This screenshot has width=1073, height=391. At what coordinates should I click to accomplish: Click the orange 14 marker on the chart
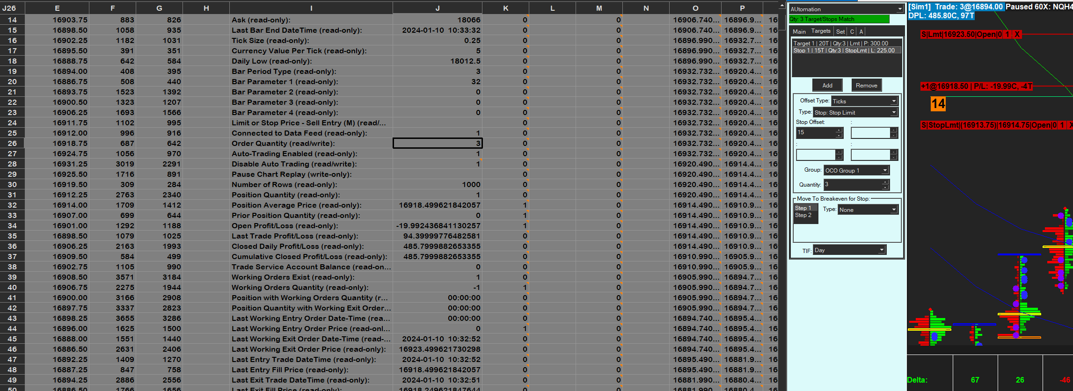coord(938,104)
